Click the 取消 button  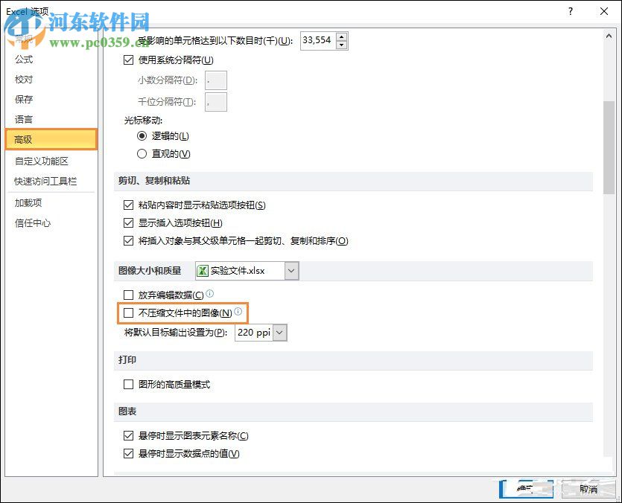click(x=588, y=490)
